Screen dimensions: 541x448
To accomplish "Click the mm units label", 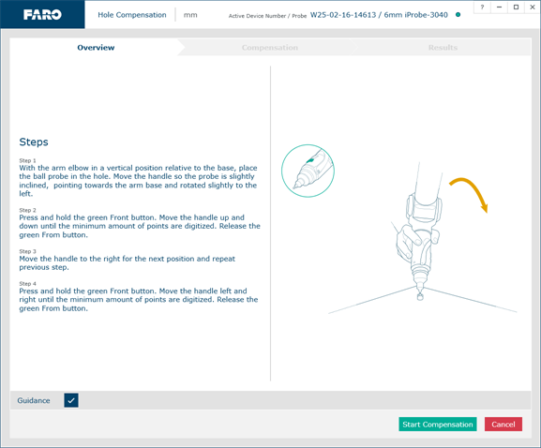I will 190,15.
